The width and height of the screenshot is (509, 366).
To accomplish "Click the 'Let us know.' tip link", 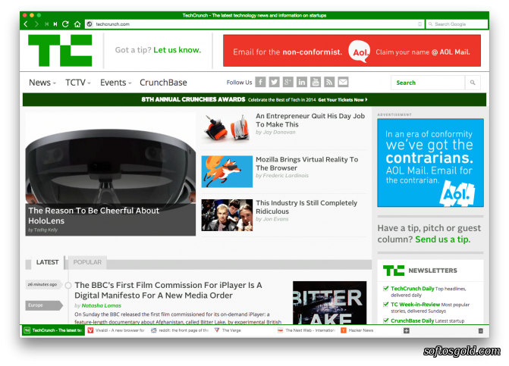I will click(x=177, y=50).
